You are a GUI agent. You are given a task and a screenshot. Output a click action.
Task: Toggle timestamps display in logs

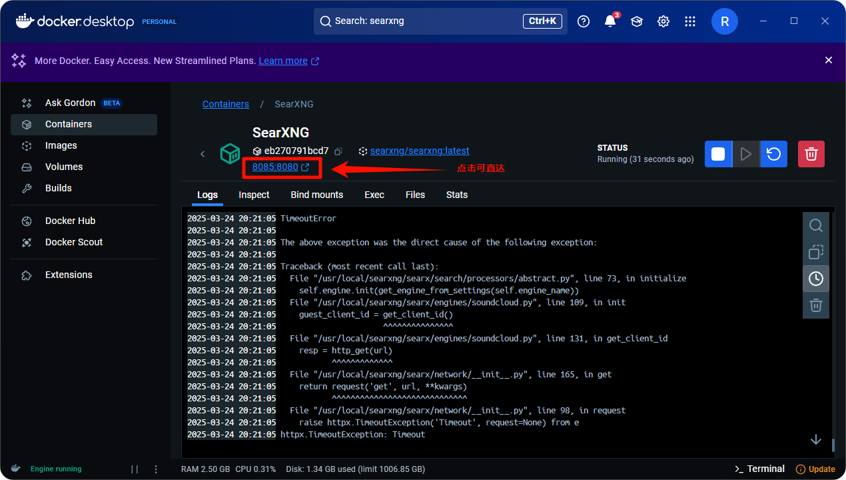point(815,279)
